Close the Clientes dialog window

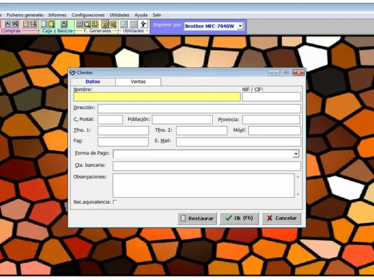(299, 72)
